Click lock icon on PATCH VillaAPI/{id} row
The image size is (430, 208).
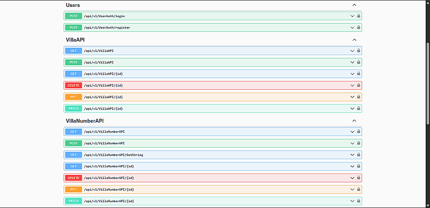point(359,109)
